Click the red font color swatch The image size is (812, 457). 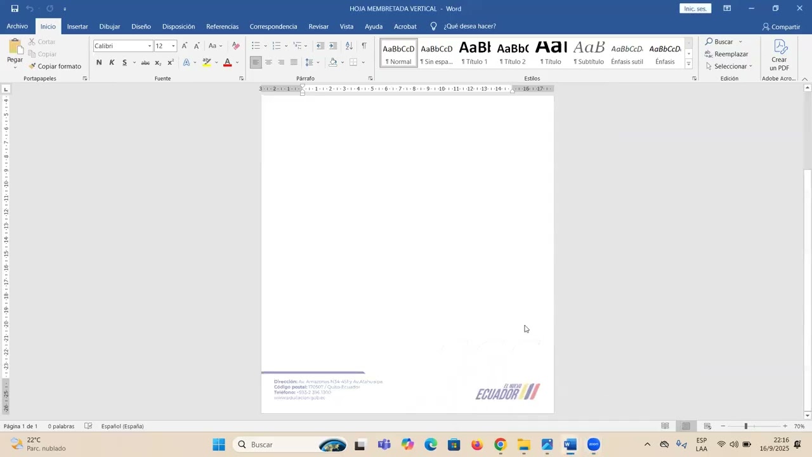coord(227,62)
